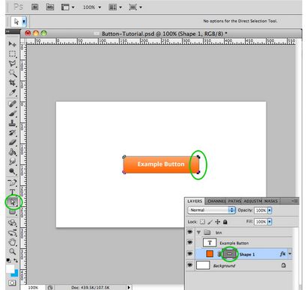Select the Type tool

coord(12,192)
